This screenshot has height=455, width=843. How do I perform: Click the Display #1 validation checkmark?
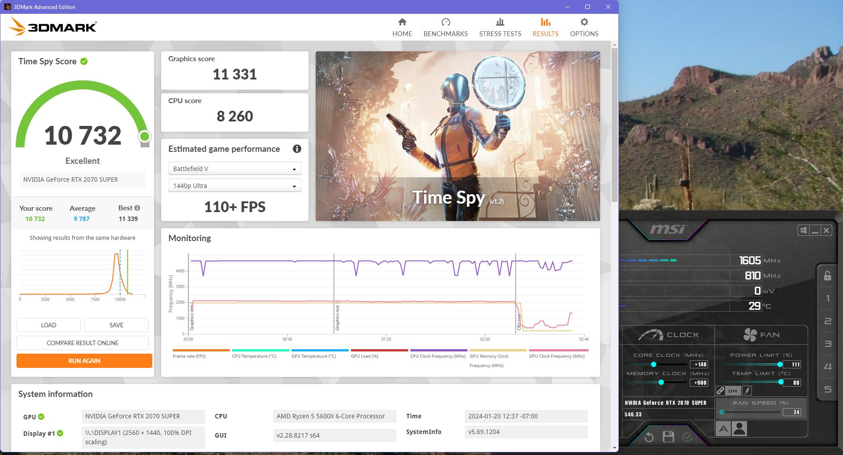pos(60,433)
